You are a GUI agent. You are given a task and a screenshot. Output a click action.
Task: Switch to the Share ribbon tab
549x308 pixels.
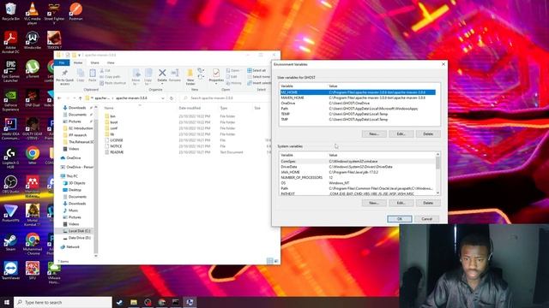coord(94,62)
